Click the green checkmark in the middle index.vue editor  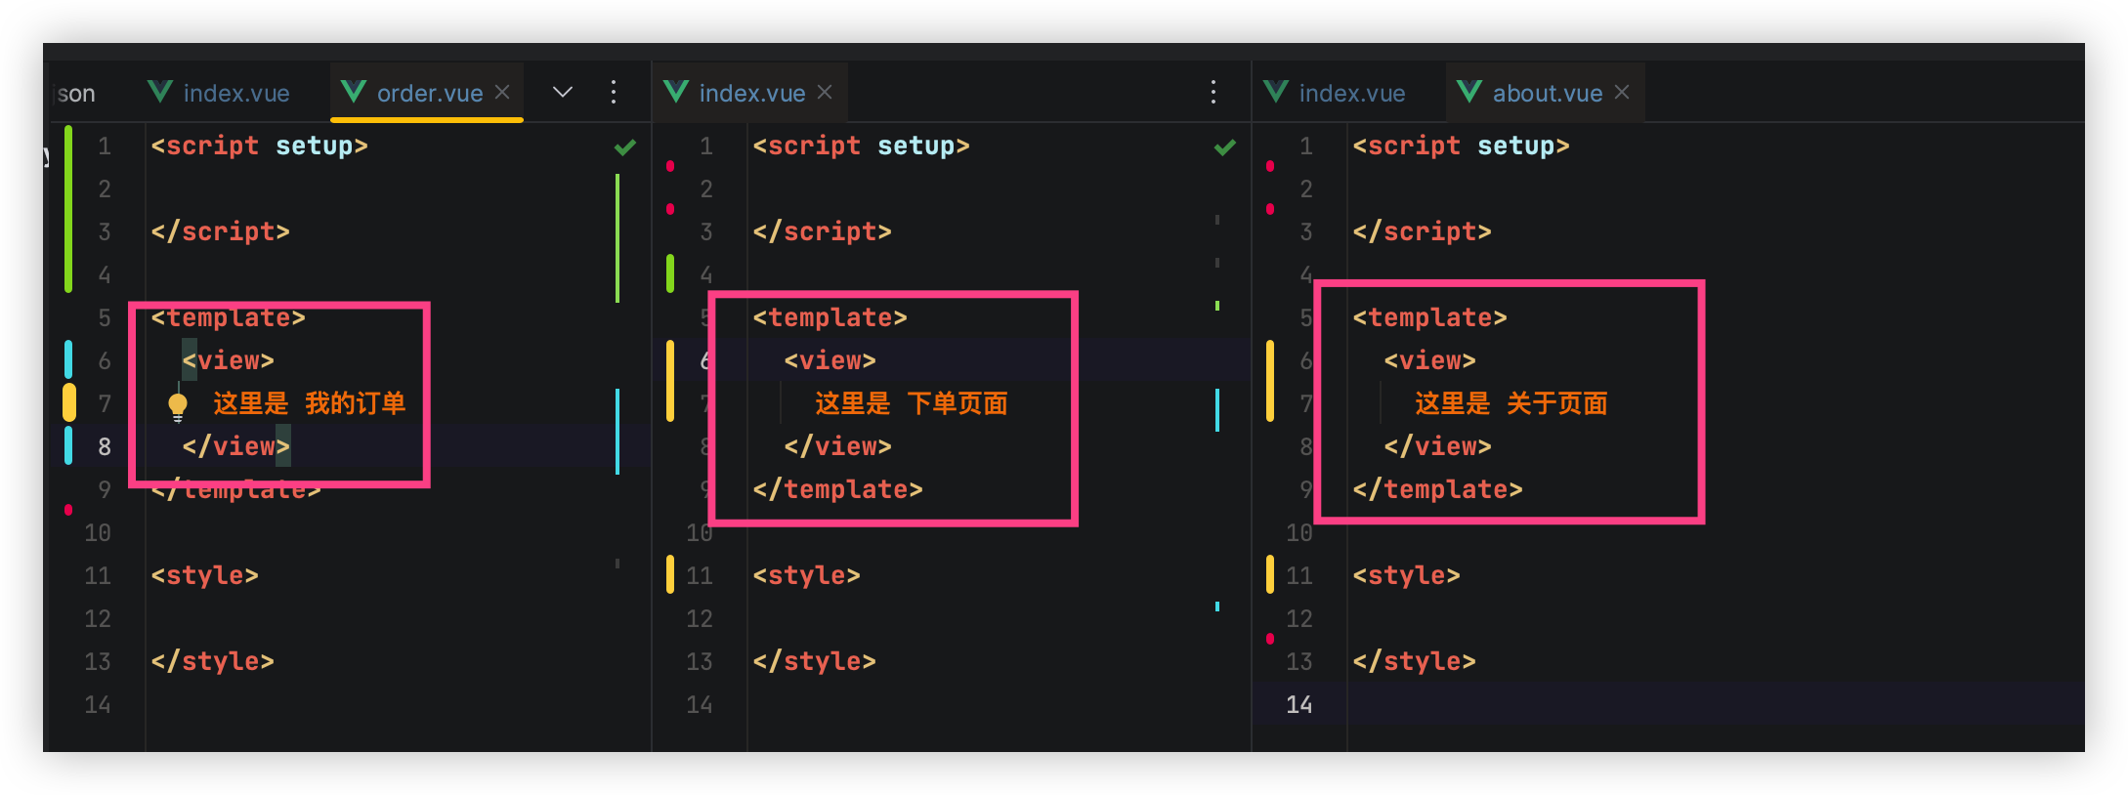1225,147
